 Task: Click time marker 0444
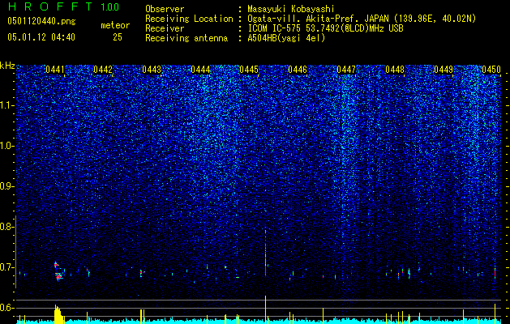click(x=200, y=70)
